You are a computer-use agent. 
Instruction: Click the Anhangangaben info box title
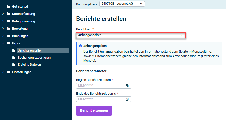[x=95, y=46]
